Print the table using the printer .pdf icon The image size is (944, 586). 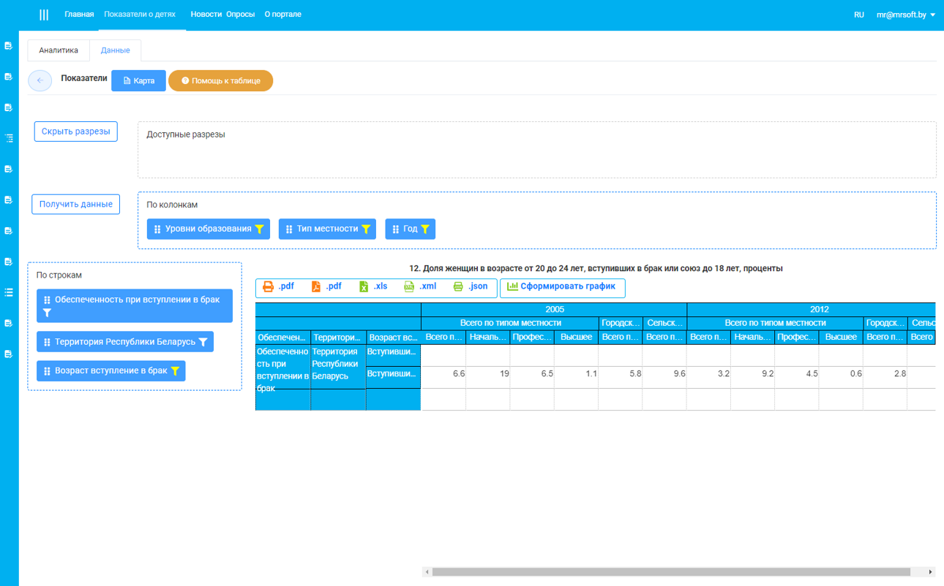(269, 286)
